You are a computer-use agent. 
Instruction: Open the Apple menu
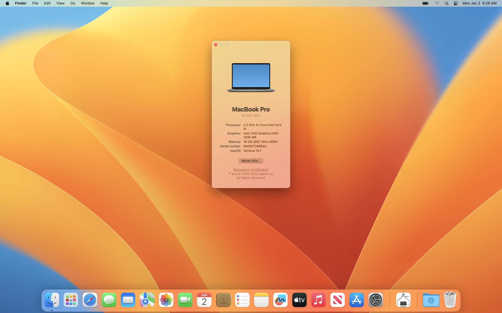[x=7, y=3]
